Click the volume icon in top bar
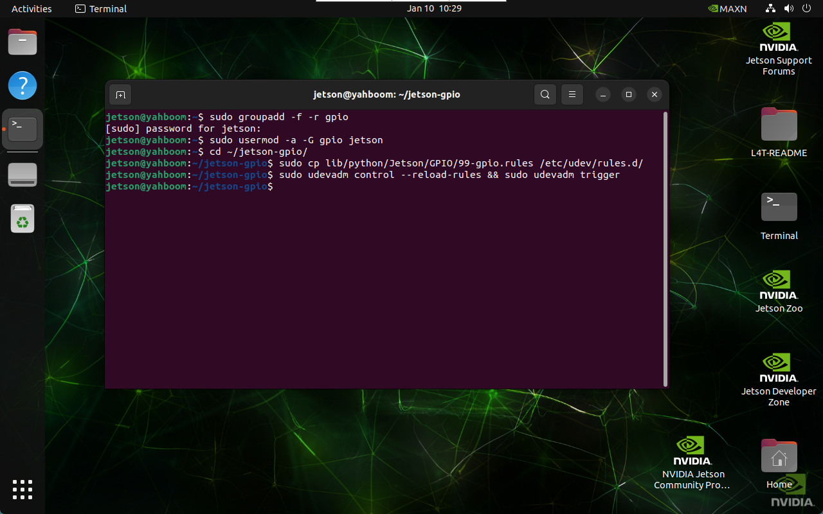The image size is (823, 514). (x=788, y=9)
